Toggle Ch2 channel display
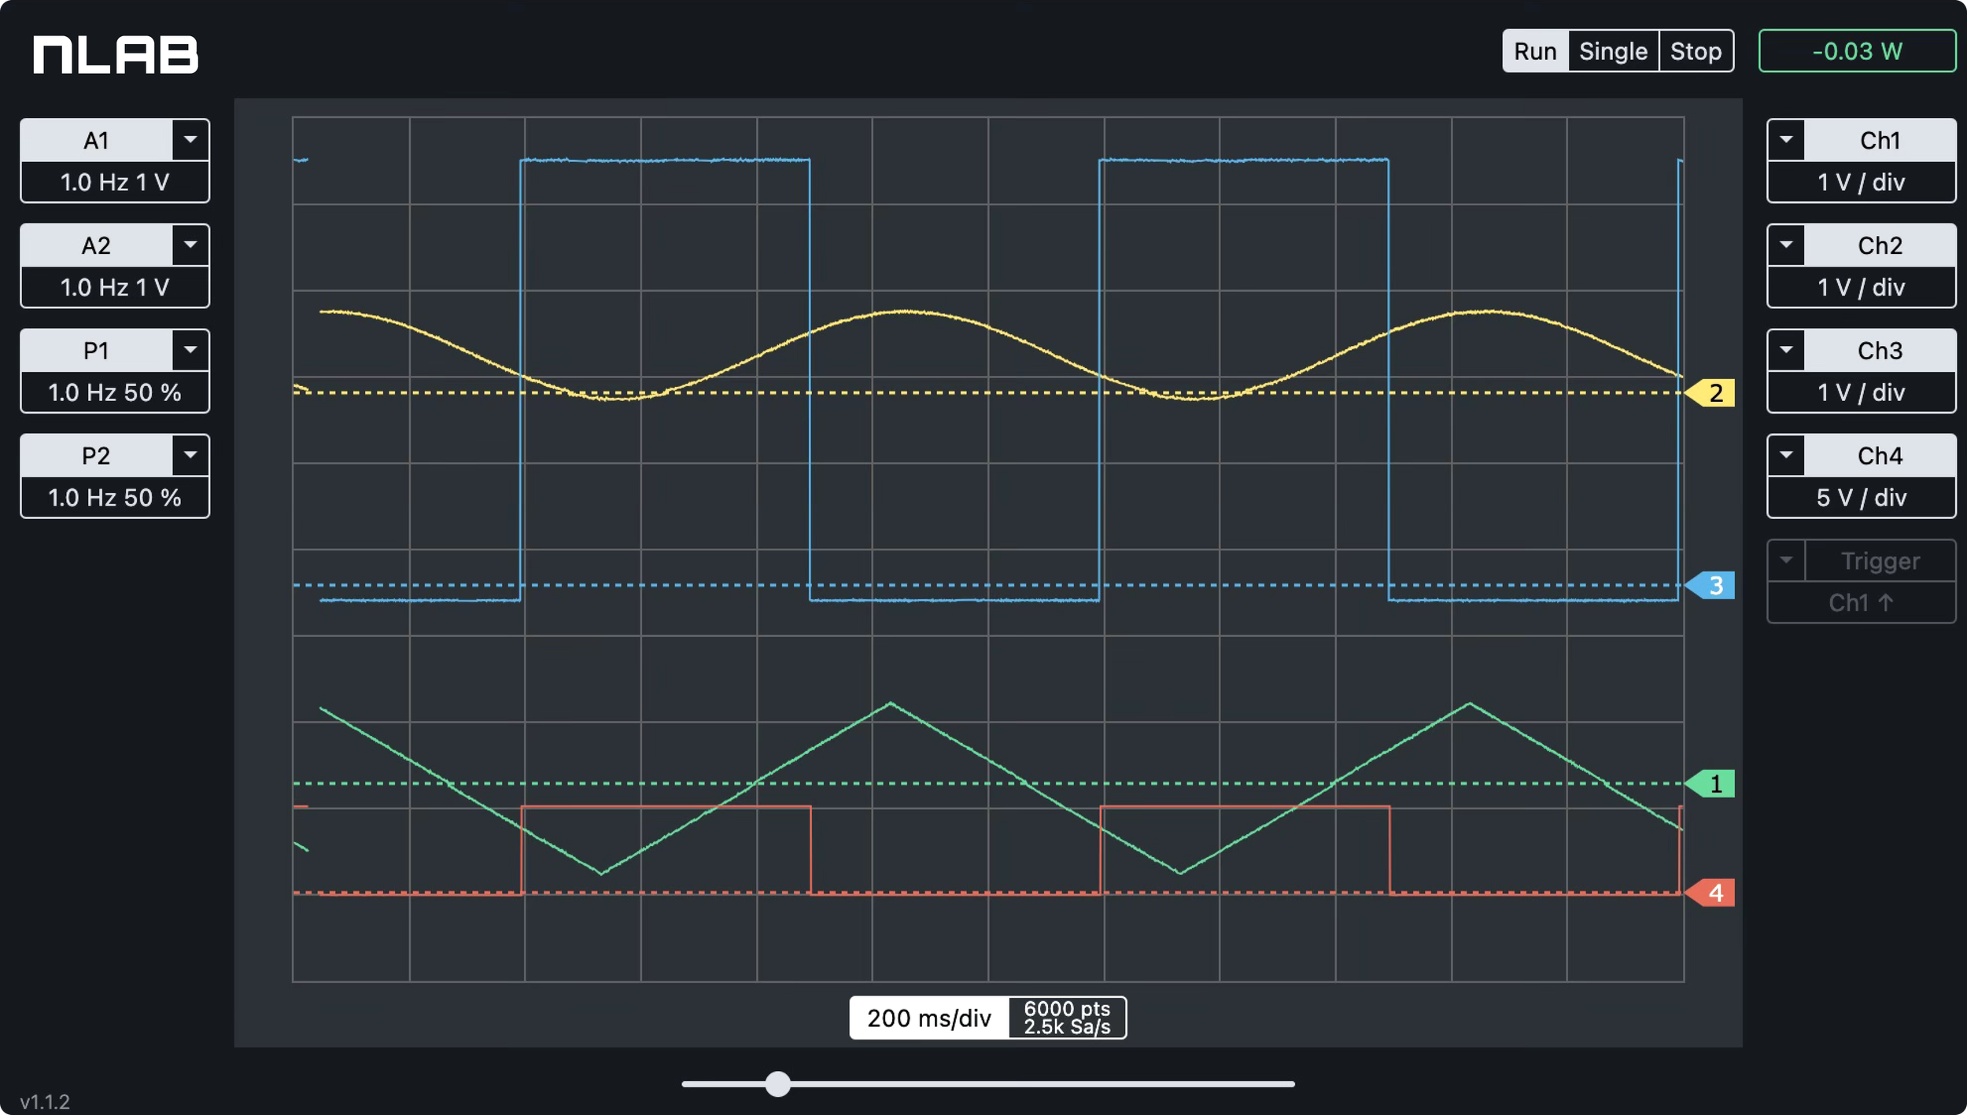This screenshot has height=1115, width=1967. [x=1879, y=245]
